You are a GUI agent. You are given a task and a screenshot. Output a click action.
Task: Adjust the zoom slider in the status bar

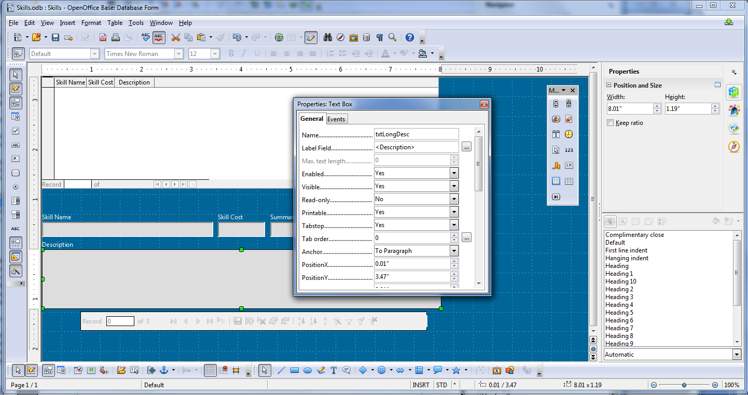click(x=684, y=385)
